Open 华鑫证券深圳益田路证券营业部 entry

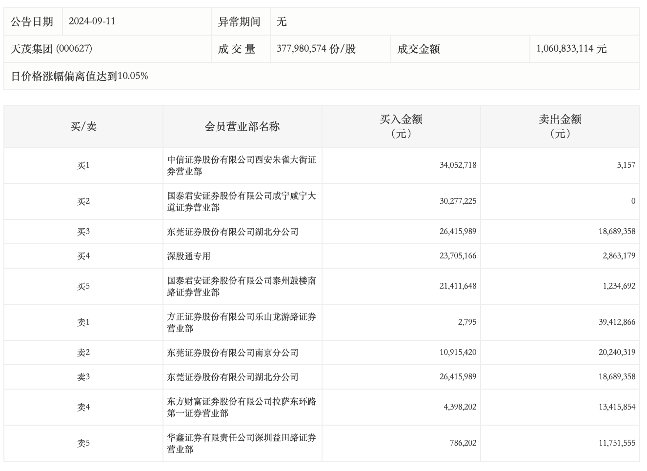(242, 444)
